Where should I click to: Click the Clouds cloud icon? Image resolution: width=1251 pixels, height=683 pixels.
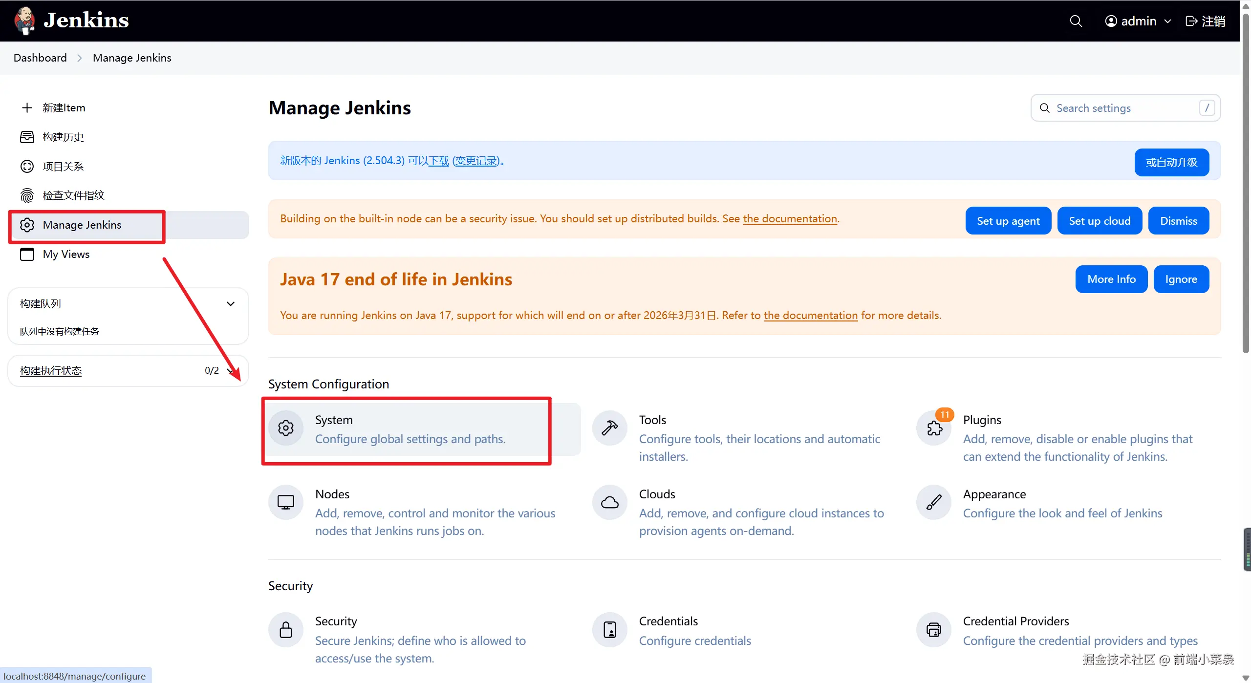coord(609,502)
